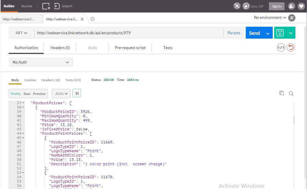Select Preview view mode
Screen dimensions: 307x189
(x=39, y=94)
